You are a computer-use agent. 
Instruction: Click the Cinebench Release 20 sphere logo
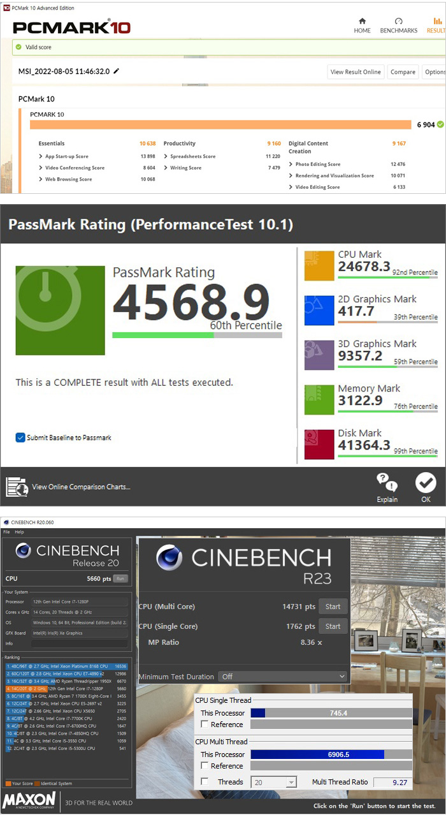point(24,550)
